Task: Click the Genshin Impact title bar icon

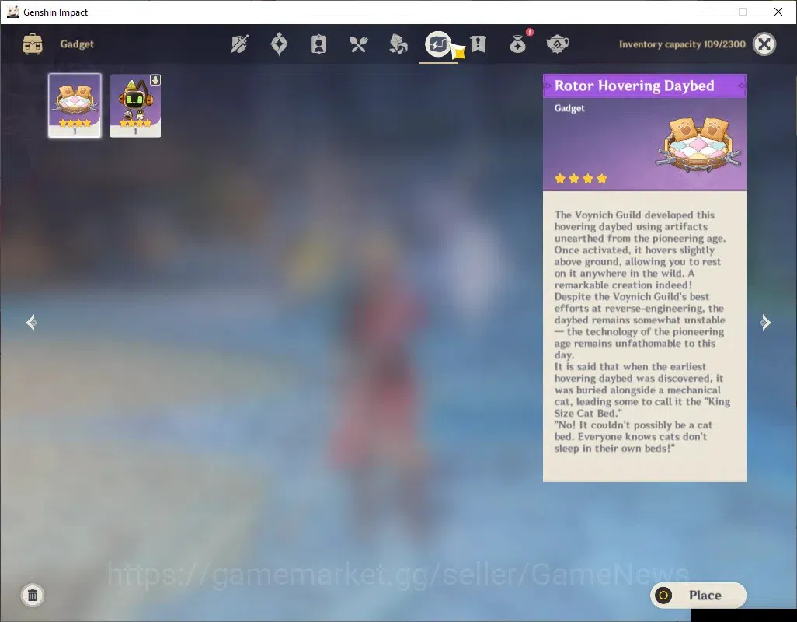Action: pos(13,12)
